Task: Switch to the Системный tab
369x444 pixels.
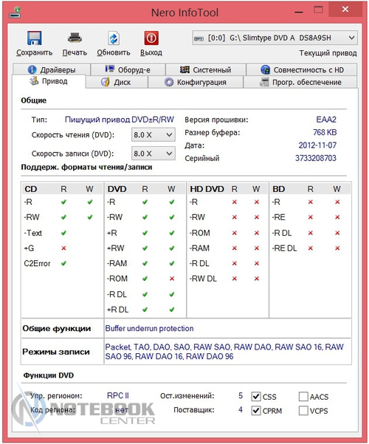Action: 206,69
